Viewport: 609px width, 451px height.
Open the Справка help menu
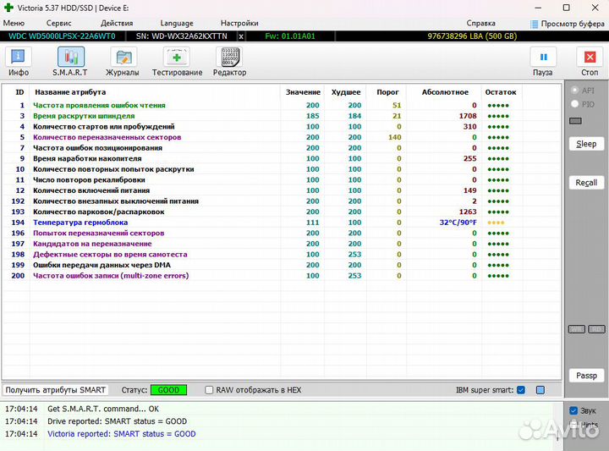pyautogui.click(x=480, y=24)
